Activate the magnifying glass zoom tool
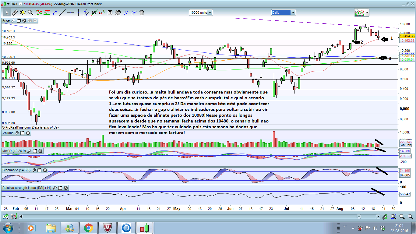Viewport: 416px width, 234px height. [x=30, y=12]
